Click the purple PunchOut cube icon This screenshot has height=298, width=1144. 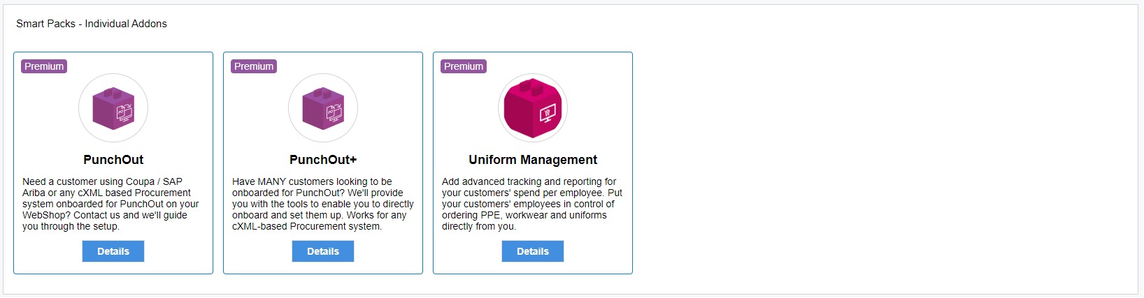(x=113, y=108)
